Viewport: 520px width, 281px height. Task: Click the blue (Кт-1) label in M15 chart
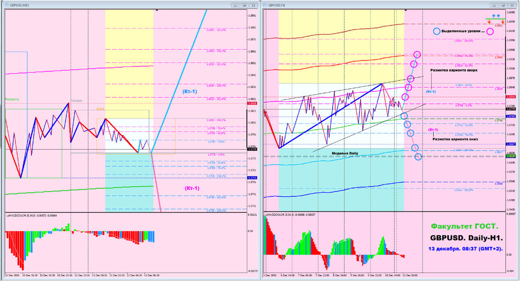(189, 91)
